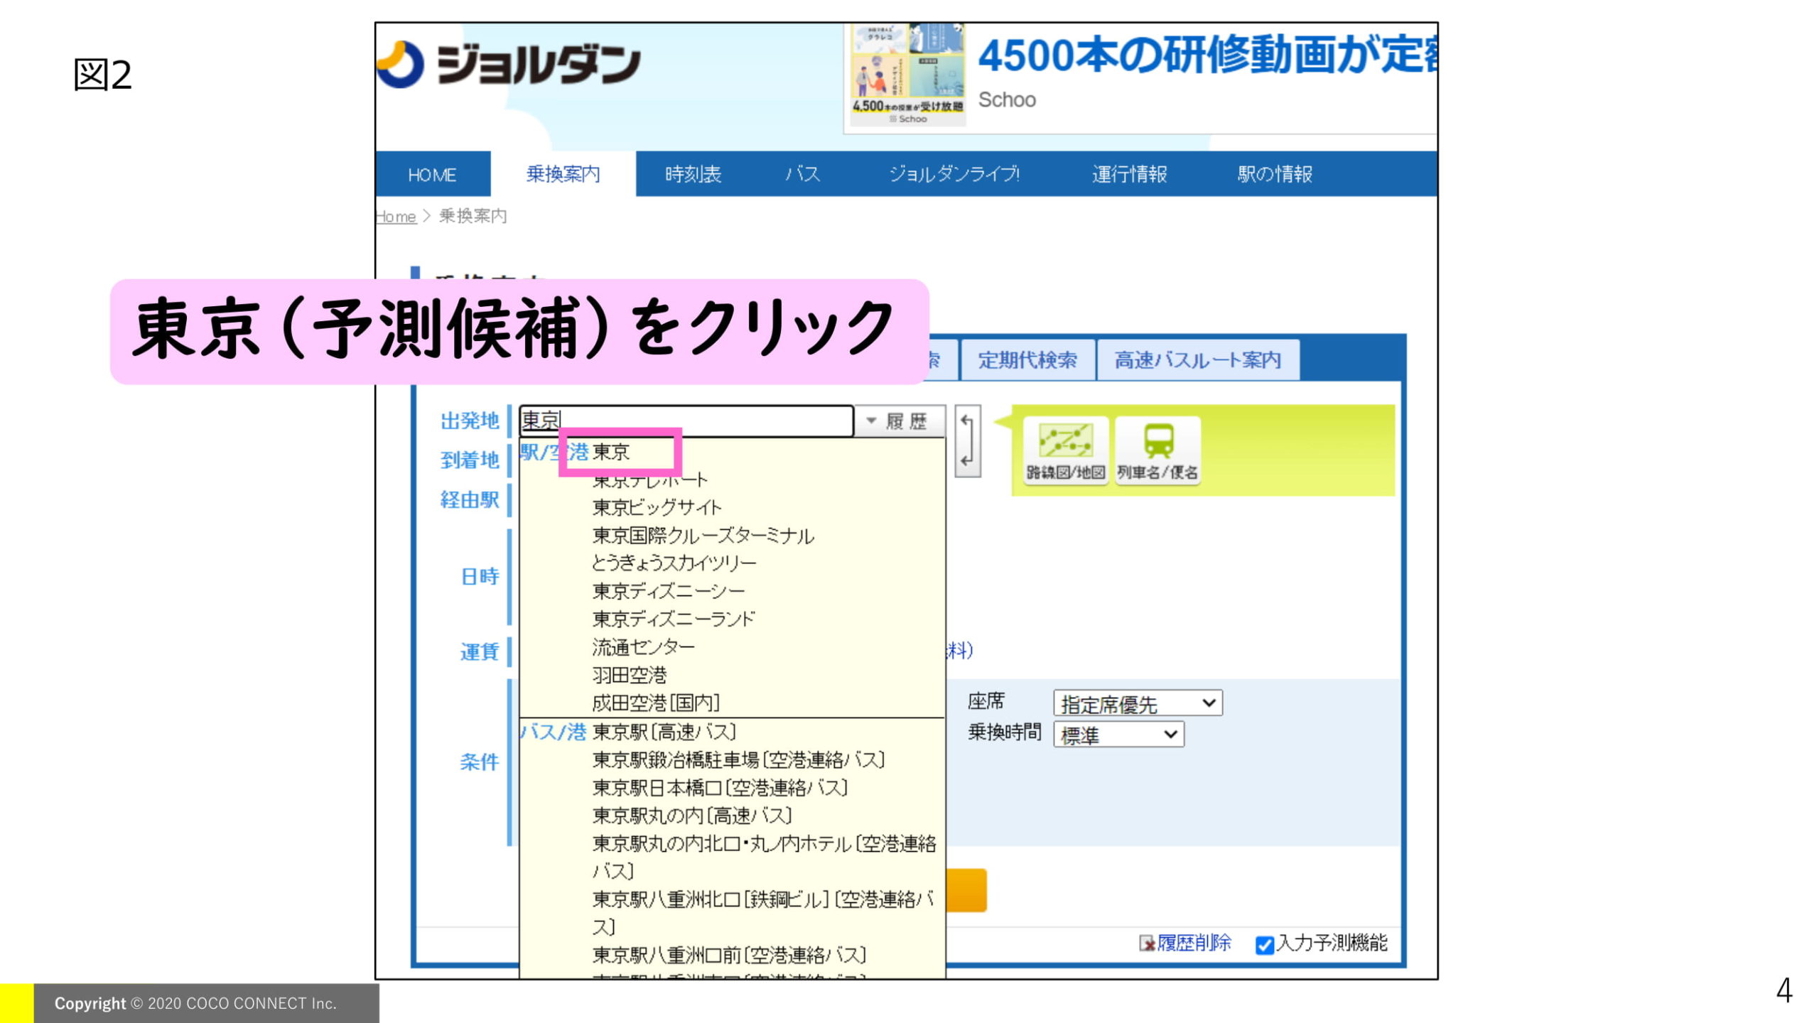1819x1023 pixels.
Task: Select suggestion 東京駅鍛冶橋駐車場[空港連絡バス]
Action: point(738,760)
